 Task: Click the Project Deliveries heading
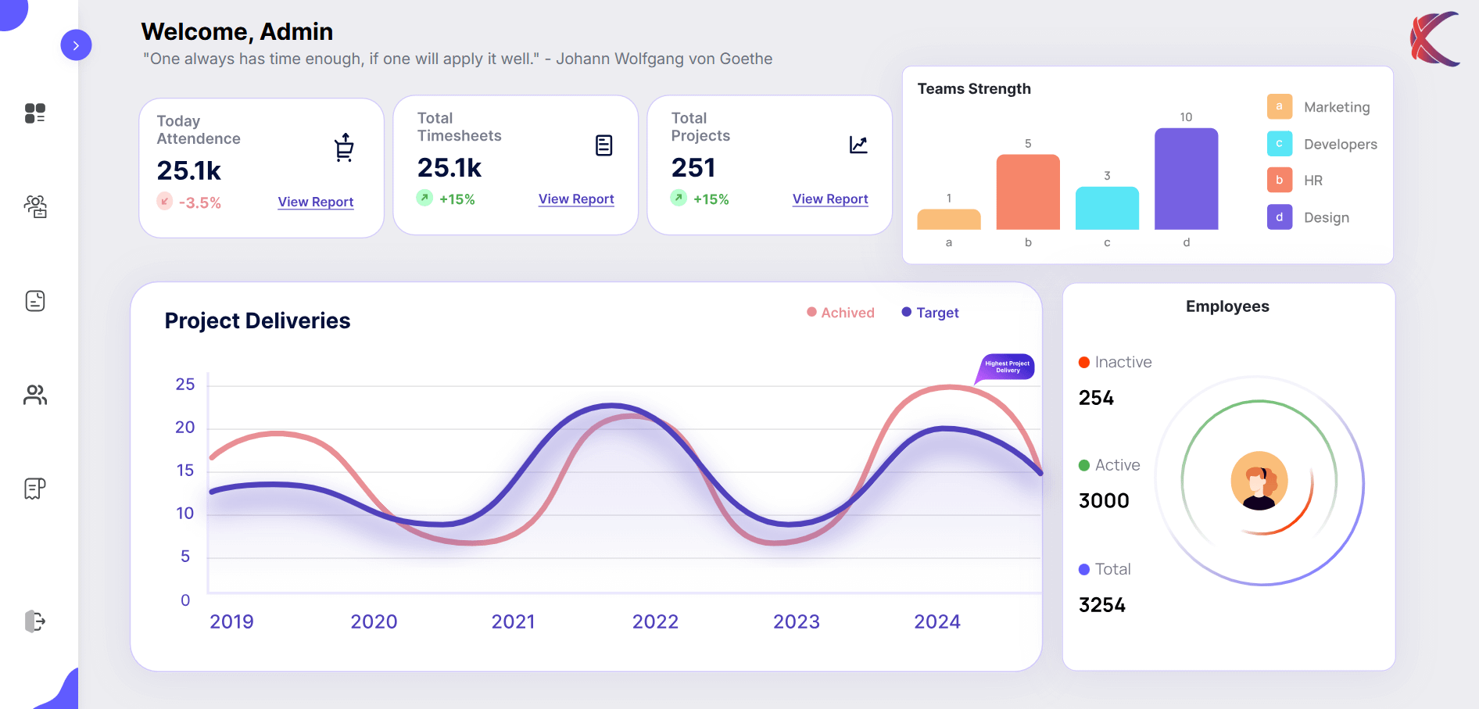point(257,320)
